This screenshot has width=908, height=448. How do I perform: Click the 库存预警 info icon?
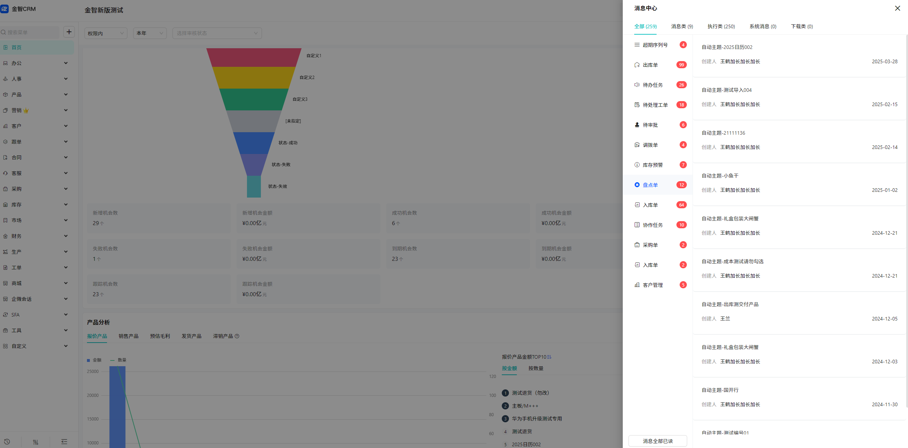pos(637,165)
